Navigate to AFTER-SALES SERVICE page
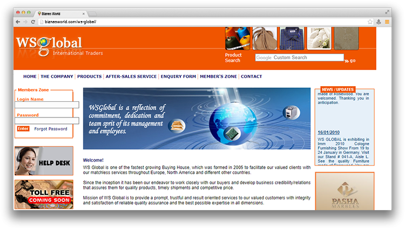 131,77
